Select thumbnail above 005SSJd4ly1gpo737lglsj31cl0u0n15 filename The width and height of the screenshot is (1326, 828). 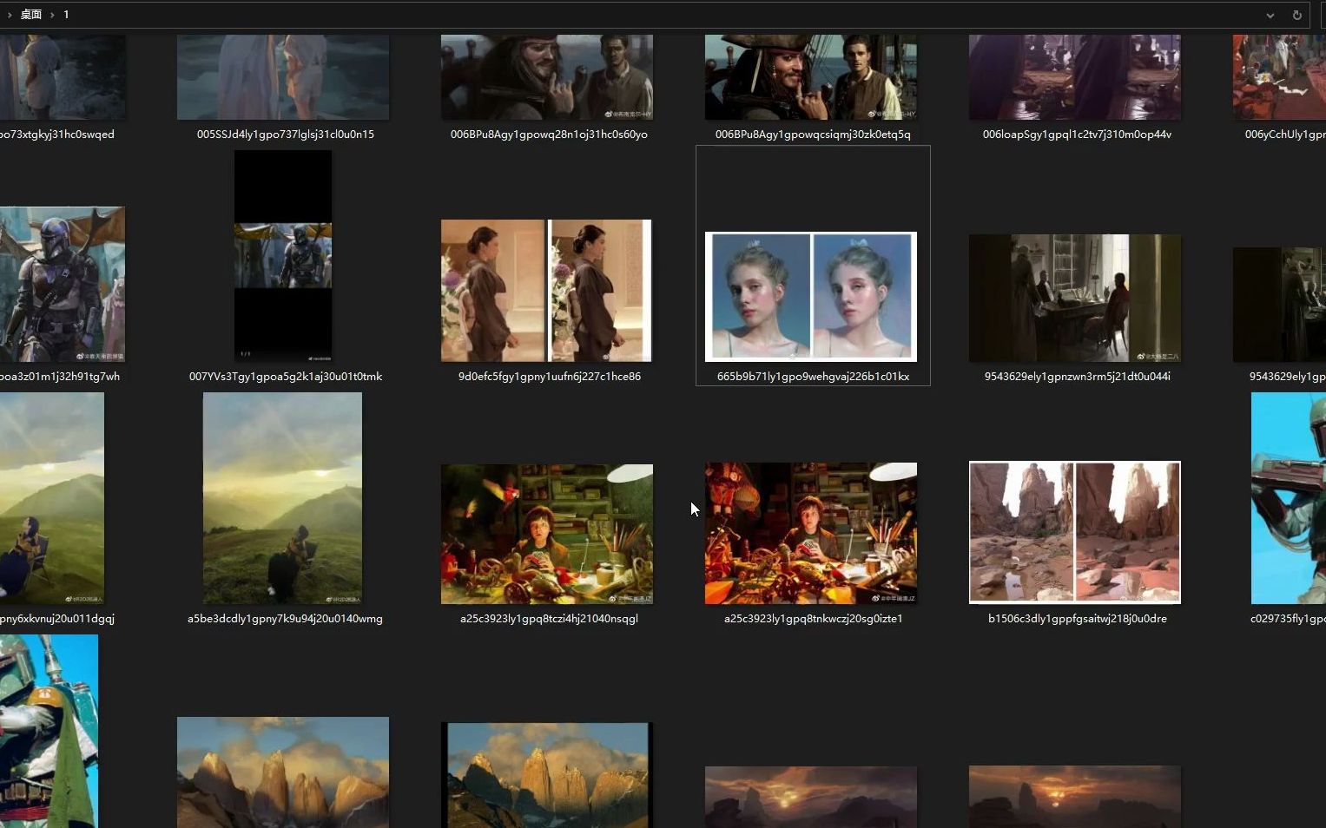coord(283,77)
